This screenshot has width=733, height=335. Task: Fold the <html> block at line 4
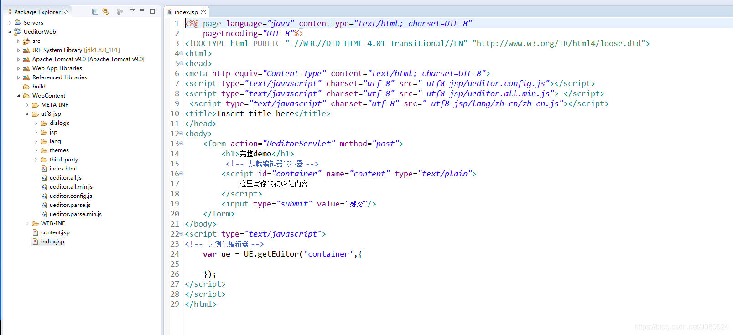[x=181, y=53]
